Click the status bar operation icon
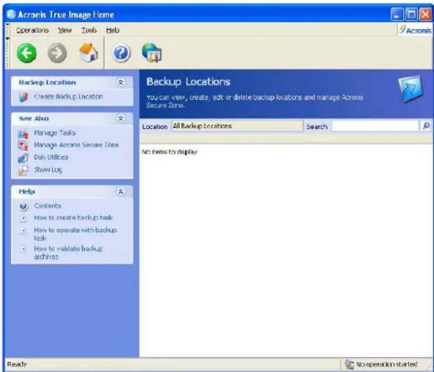434x372 pixels. coord(349,364)
